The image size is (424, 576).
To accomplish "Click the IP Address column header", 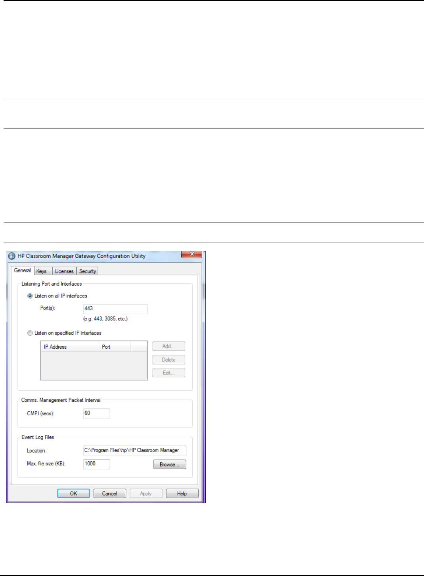I will [x=70, y=347].
